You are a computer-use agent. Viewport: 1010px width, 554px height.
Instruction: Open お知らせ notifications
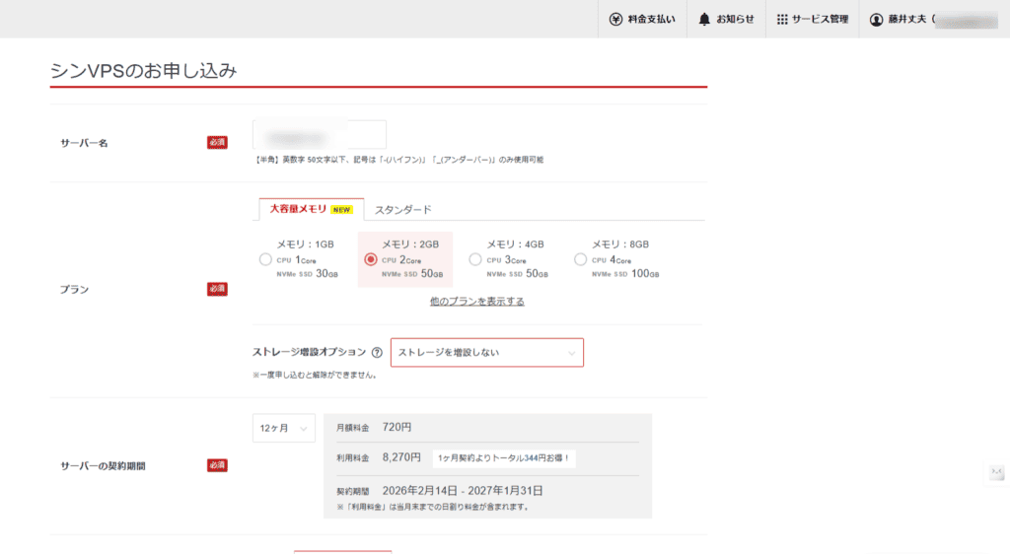(726, 20)
